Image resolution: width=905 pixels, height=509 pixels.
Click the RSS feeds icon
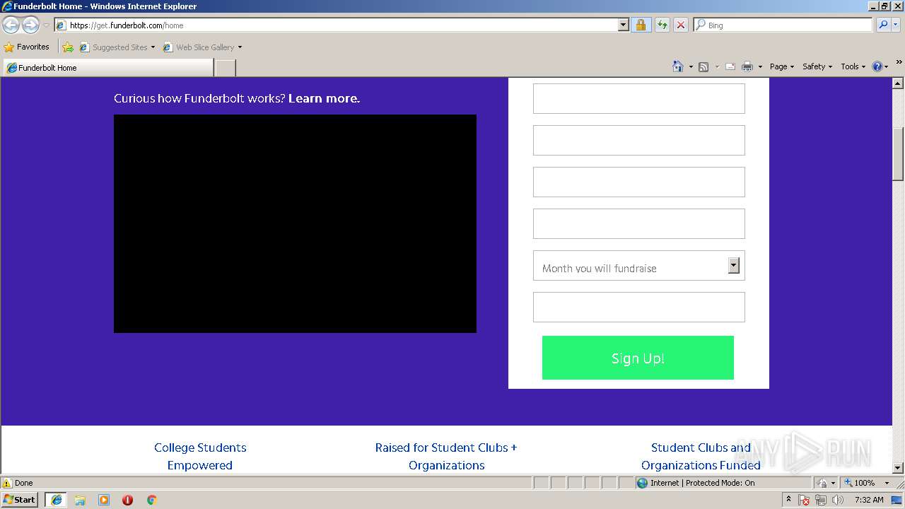(703, 66)
